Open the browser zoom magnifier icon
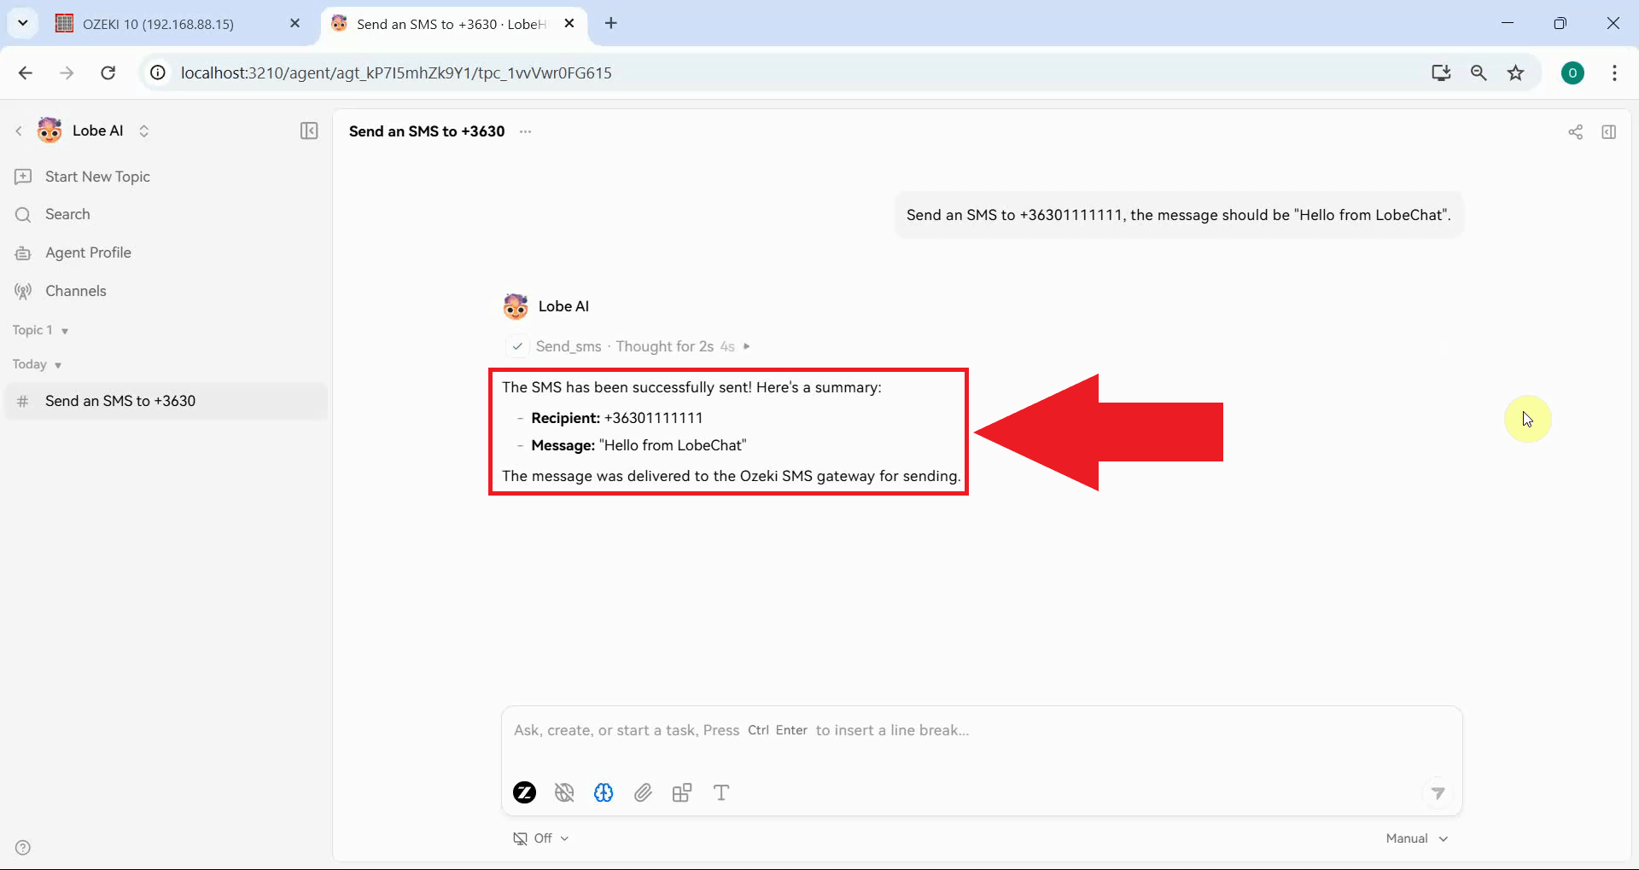This screenshot has height=870, width=1639. [1479, 72]
